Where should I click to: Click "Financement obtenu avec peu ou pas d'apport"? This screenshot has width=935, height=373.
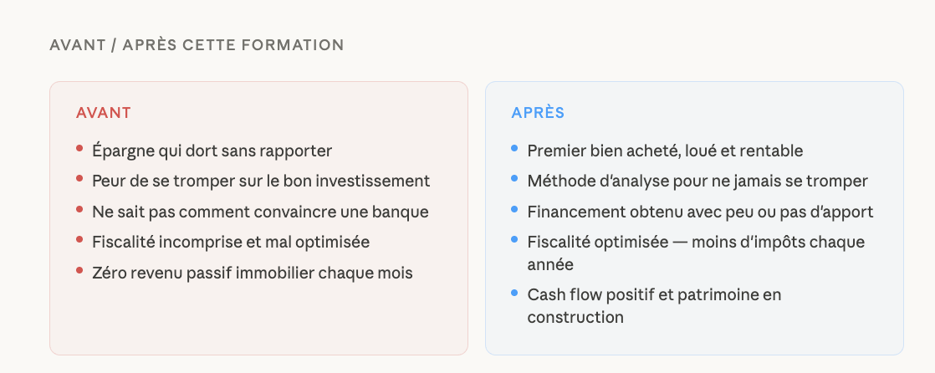(x=700, y=212)
